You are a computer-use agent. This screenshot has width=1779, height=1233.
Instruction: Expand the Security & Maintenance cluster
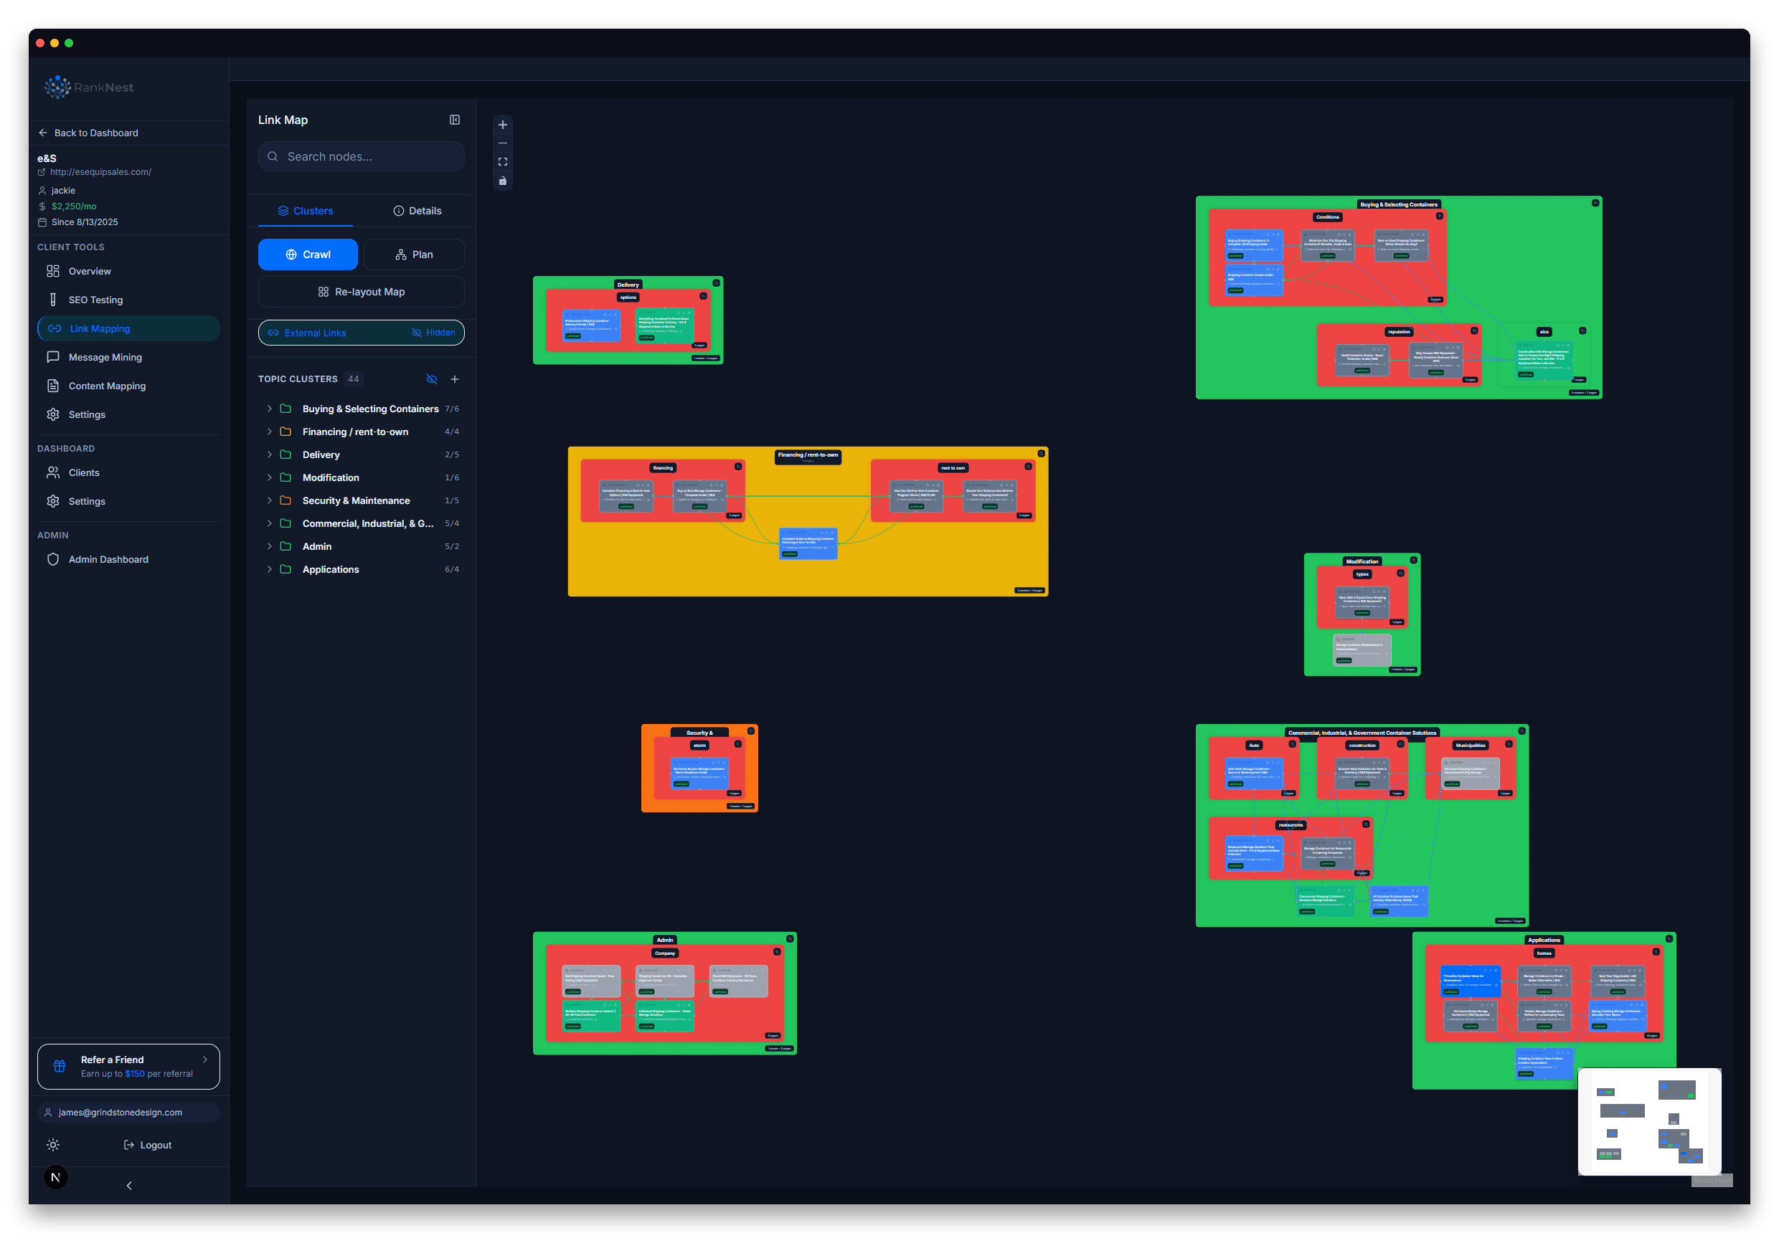pyautogui.click(x=268, y=500)
